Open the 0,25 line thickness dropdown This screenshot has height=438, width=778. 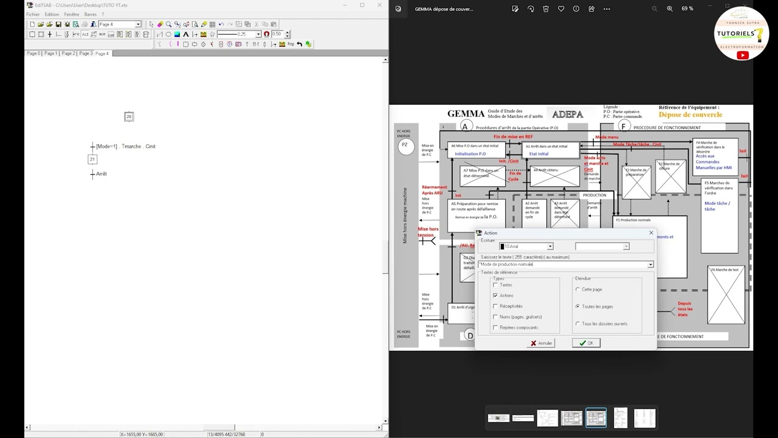point(258,34)
